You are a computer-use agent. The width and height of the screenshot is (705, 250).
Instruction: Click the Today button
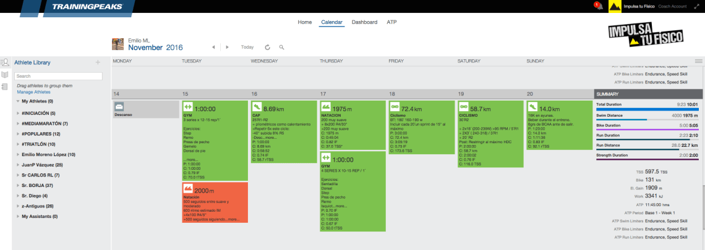click(247, 47)
